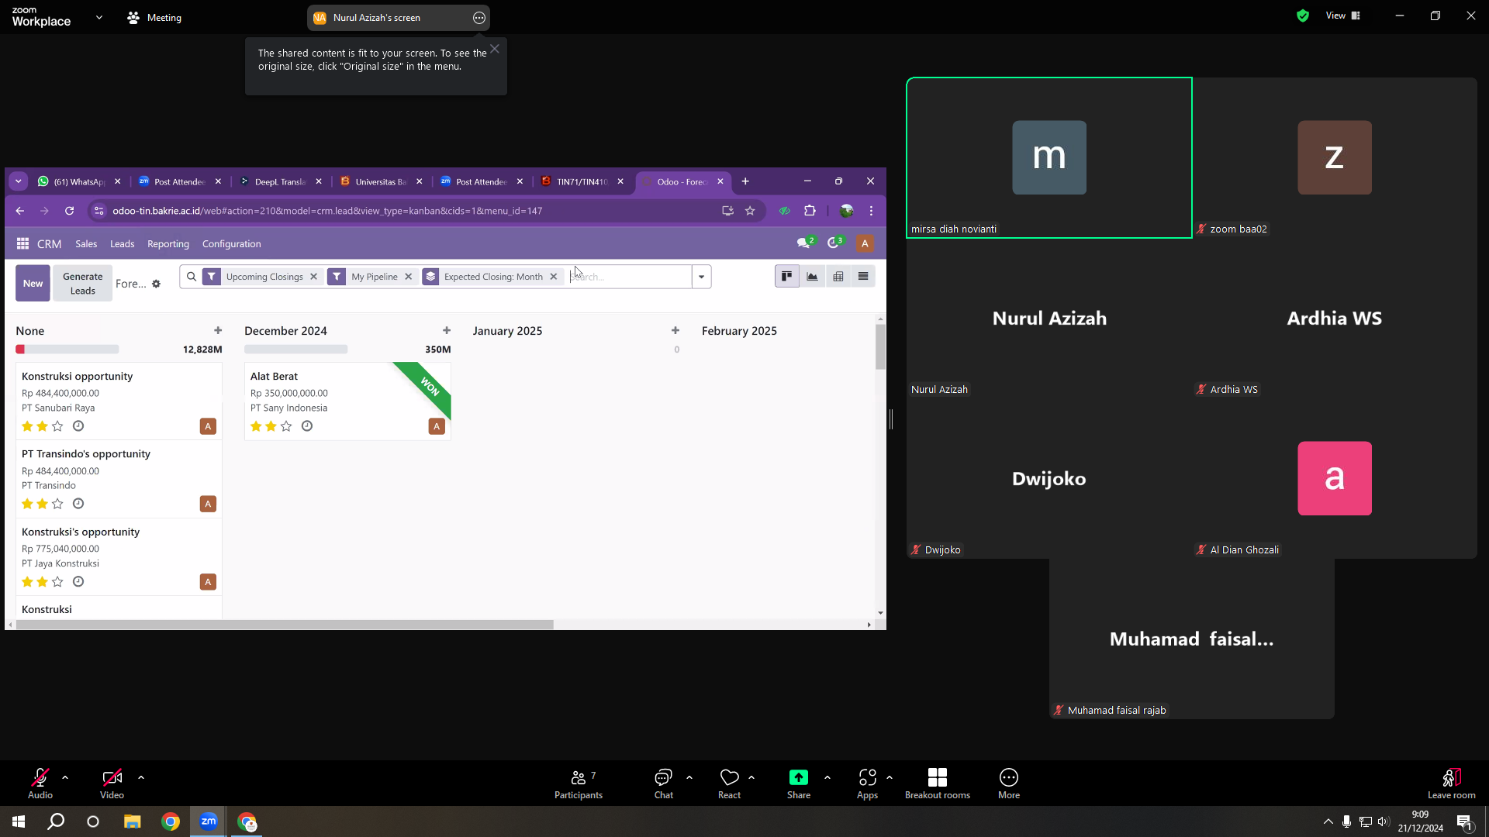Open the Forecast settings gear
1489x837 pixels.
coord(156,284)
